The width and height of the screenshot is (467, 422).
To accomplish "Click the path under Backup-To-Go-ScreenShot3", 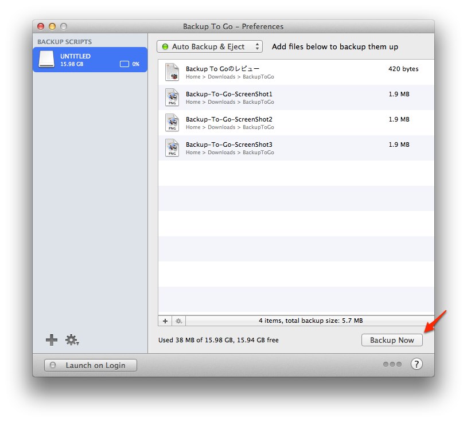I will point(229,153).
